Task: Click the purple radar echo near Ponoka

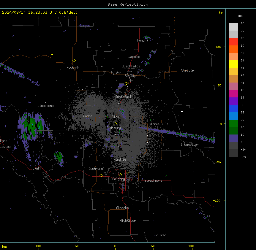Action: click(x=147, y=37)
